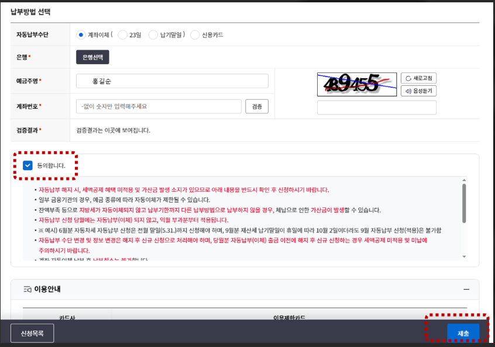Collapse the 이용안내 section

coord(466,289)
